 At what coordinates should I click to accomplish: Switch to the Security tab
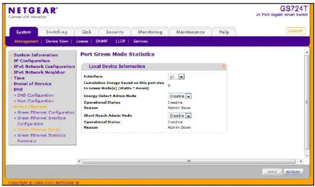(x=115, y=32)
